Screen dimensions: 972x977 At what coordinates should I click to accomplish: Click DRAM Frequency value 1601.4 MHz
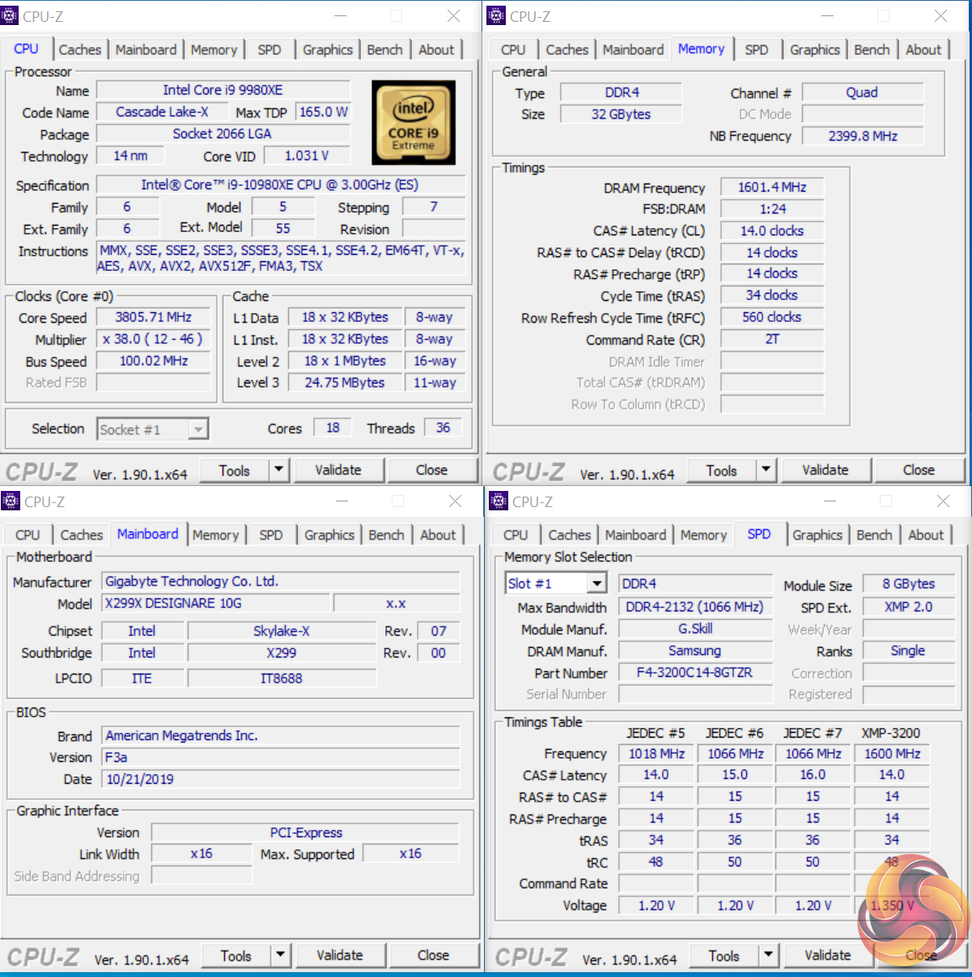tap(772, 188)
